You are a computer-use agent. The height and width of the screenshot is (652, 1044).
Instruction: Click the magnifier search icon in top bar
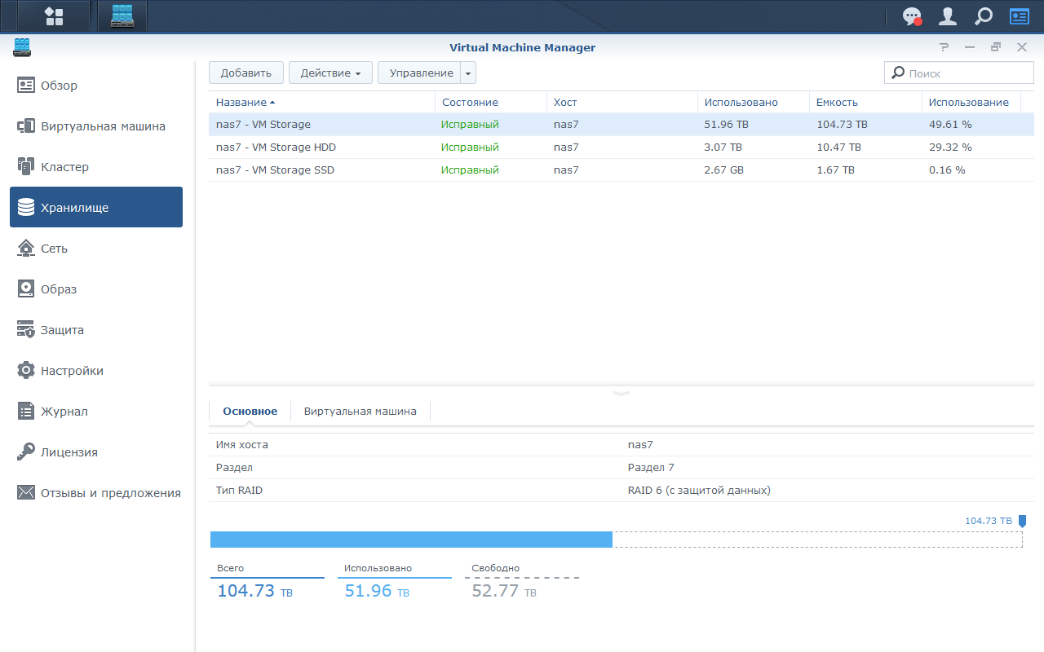click(984, 16)
